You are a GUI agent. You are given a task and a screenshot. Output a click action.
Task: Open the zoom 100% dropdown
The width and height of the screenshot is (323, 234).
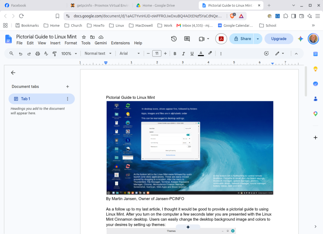[x=69, y=54]
